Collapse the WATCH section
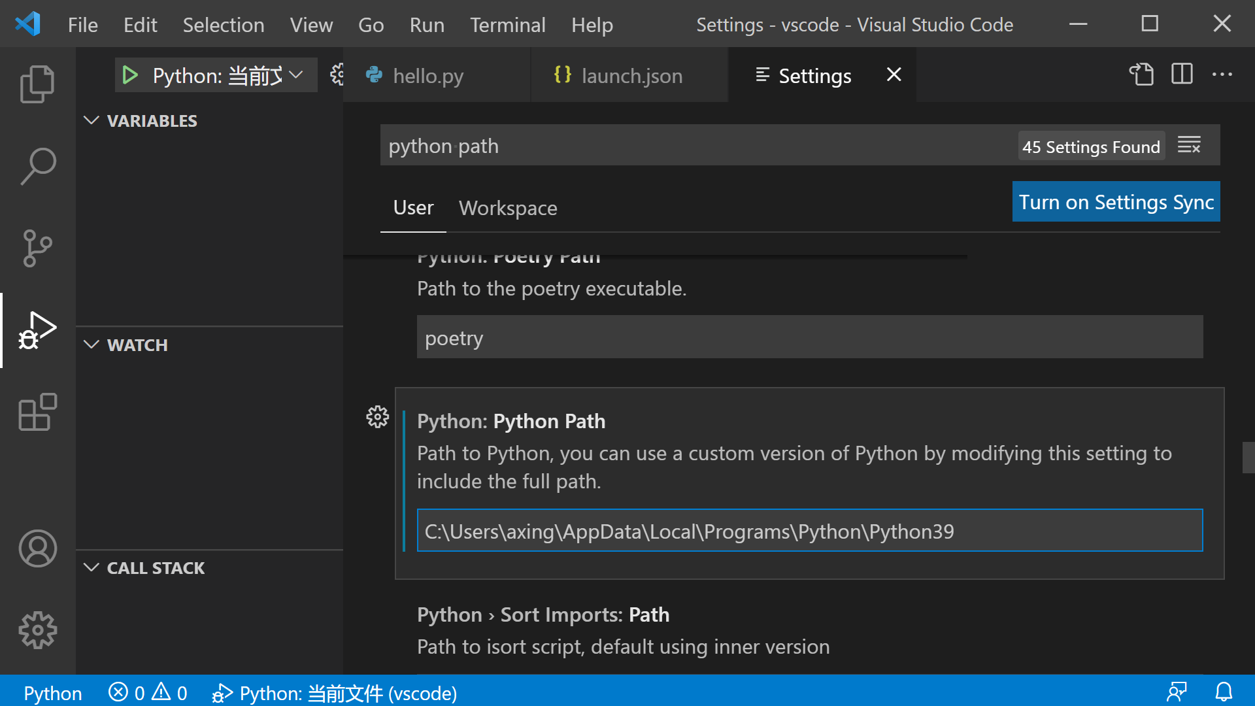This screenshot has height=706, width=1255. click(x=125, y=345)
